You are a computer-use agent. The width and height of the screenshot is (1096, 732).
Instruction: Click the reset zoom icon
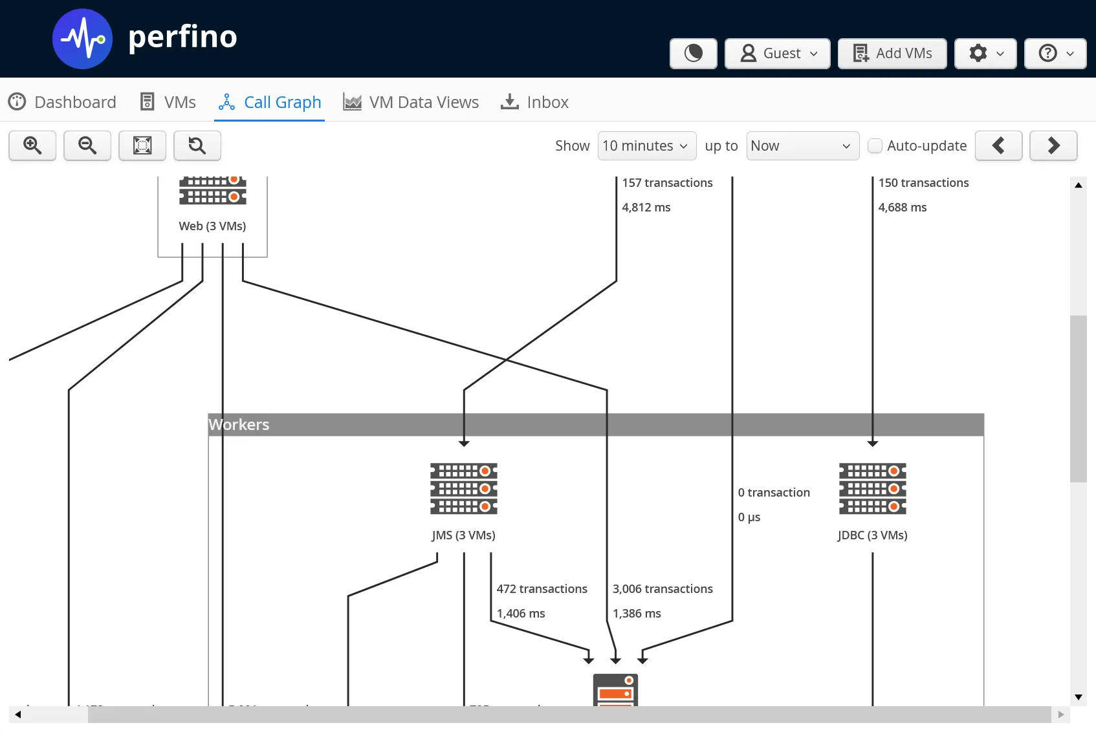click(x=197, y=145)
